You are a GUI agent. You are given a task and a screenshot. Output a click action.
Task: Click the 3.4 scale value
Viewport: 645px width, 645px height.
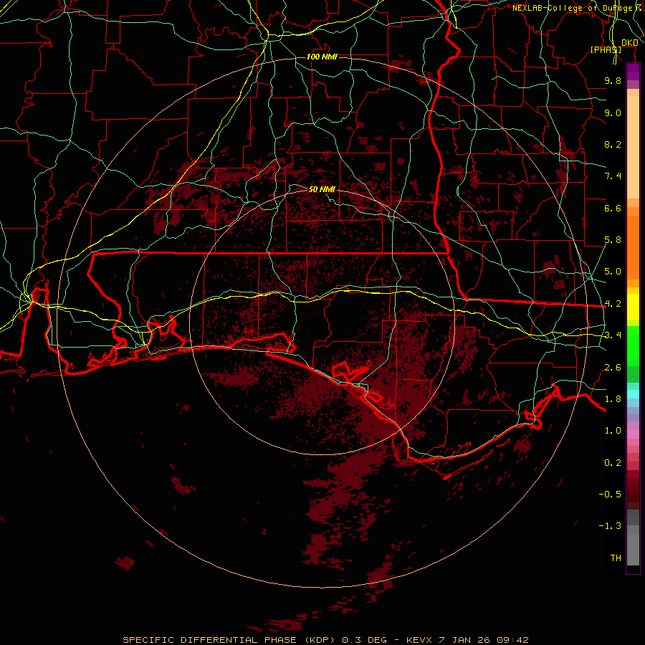[613, 335]
